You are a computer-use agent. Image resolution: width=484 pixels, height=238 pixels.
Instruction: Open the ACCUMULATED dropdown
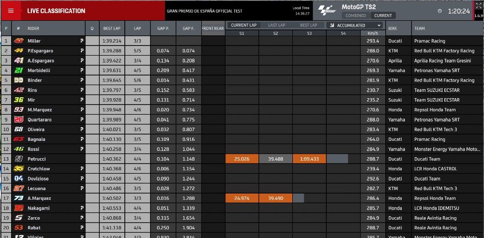(355, 25)
